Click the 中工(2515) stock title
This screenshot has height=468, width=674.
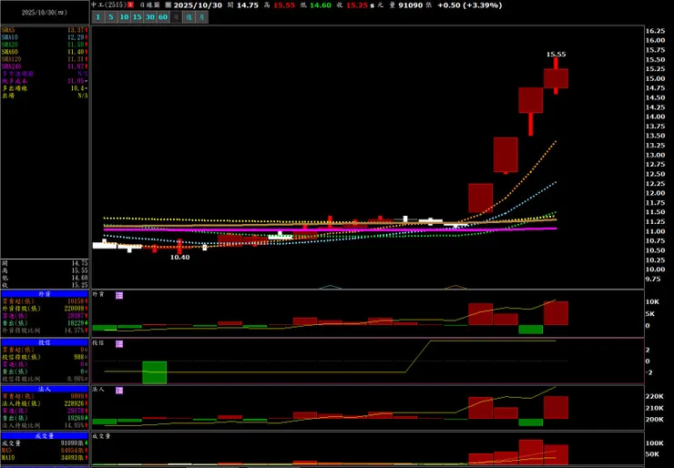tap(108, 5)
